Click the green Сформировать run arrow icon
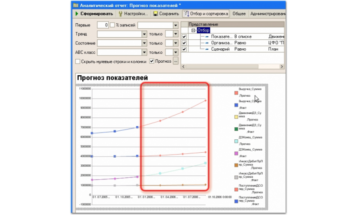 (77, 14)
